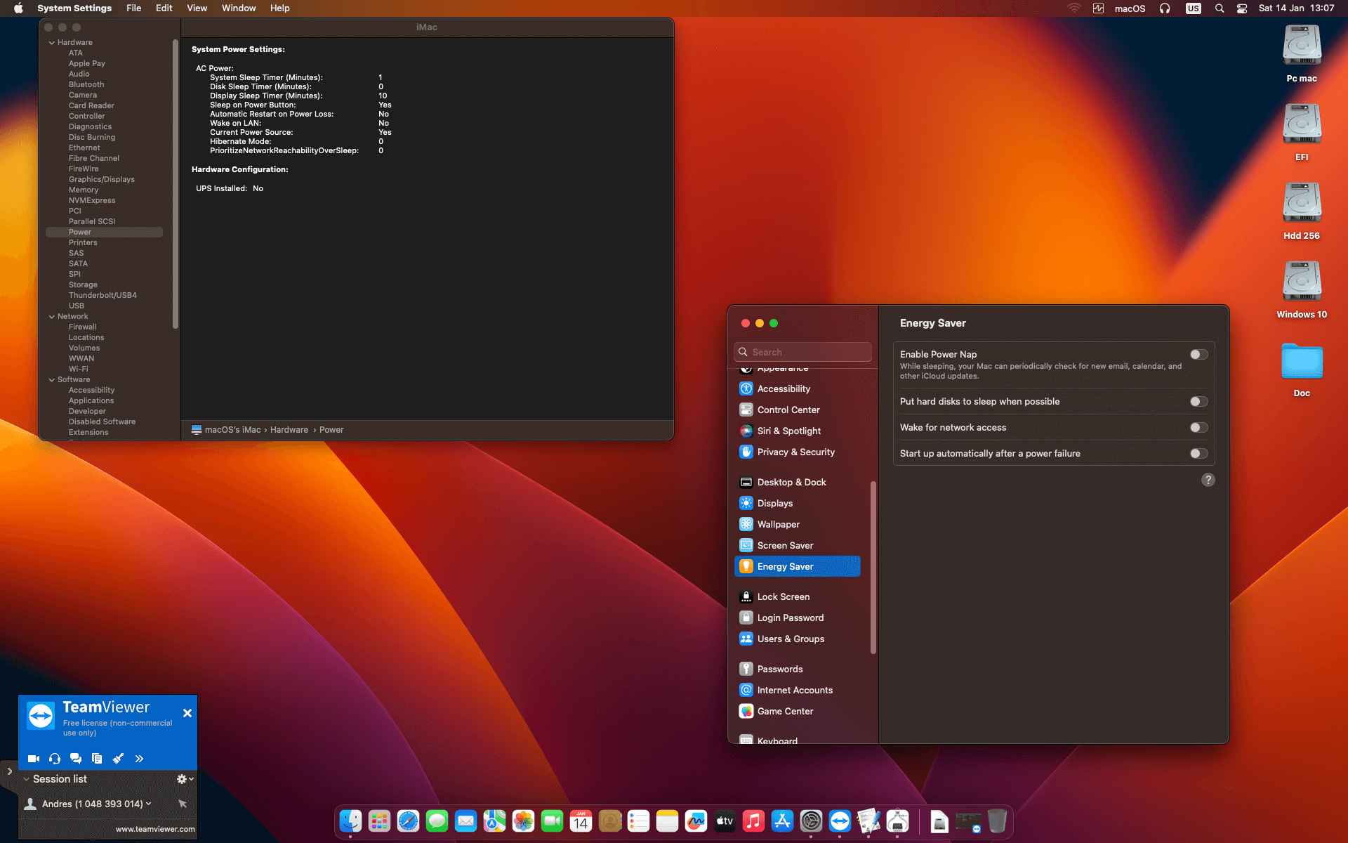The width and height of the screenshot is (1348, 843).
Task: Click the System Settings search field
Action: pyautogui.click(x=803, y=352)
